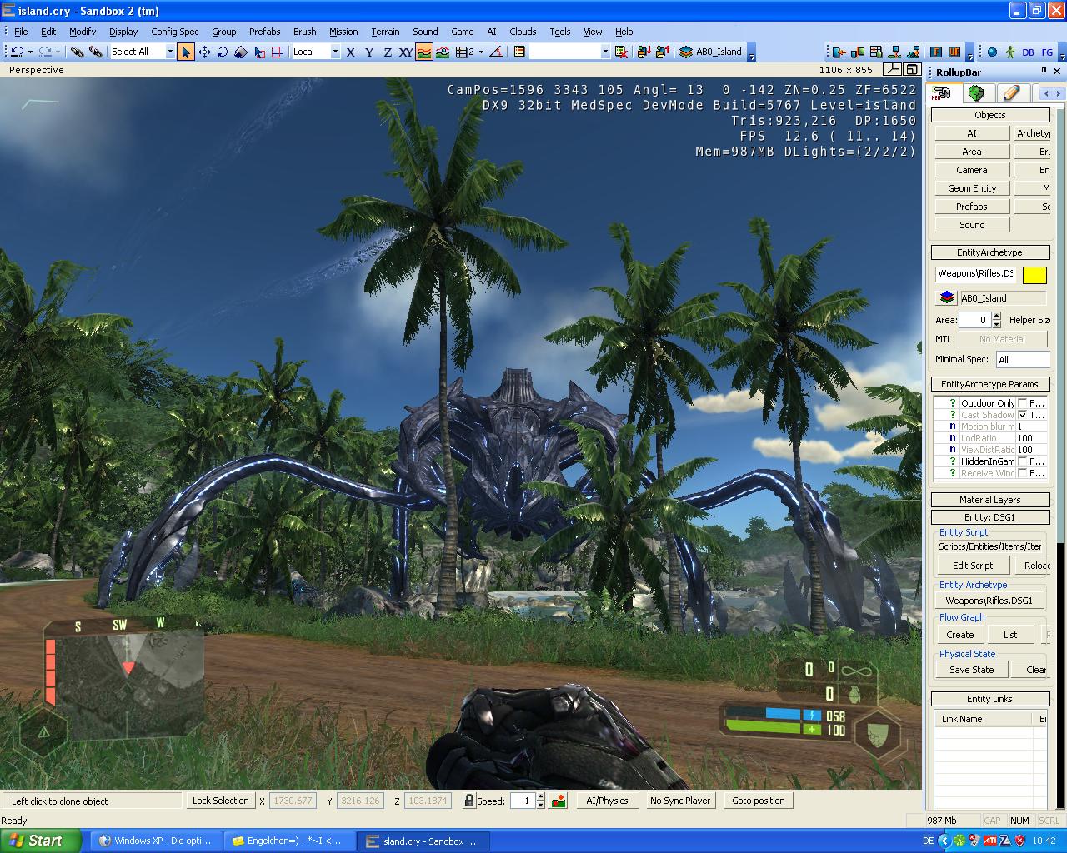Expand the grid size dropdown arrow
This screenshot has height=853, width=1067.
click(481, 52)
